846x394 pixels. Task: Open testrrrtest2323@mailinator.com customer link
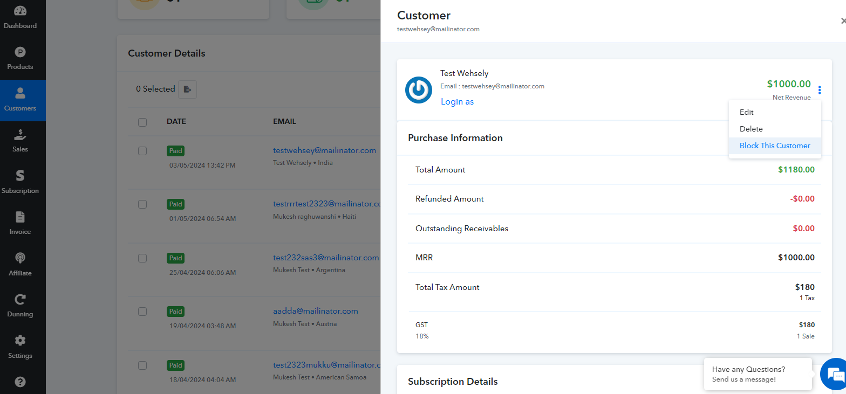click(326, 204)
